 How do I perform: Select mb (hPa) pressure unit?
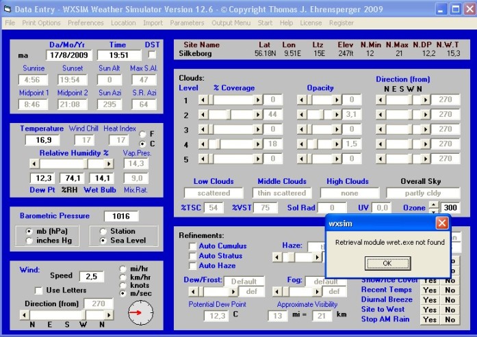click(29, 231)
